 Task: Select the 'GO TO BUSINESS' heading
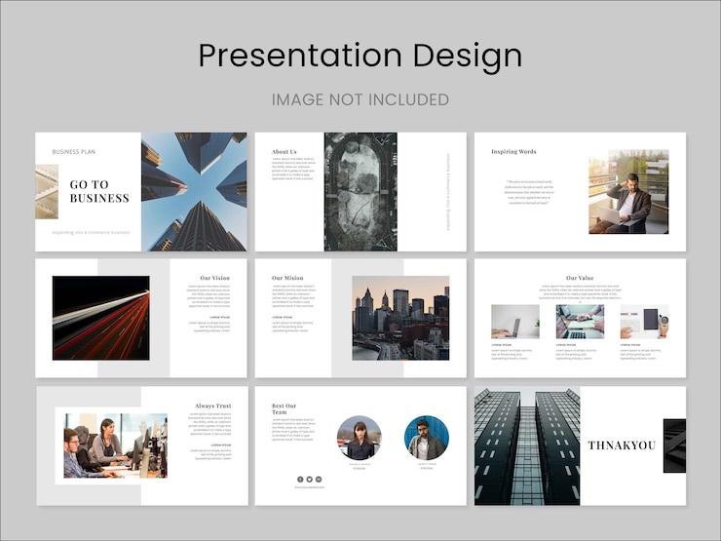tap(99, 191)
